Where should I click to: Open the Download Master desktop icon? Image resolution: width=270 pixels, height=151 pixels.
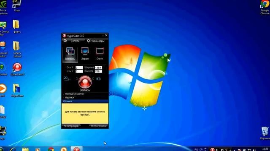tap(3, 49)
